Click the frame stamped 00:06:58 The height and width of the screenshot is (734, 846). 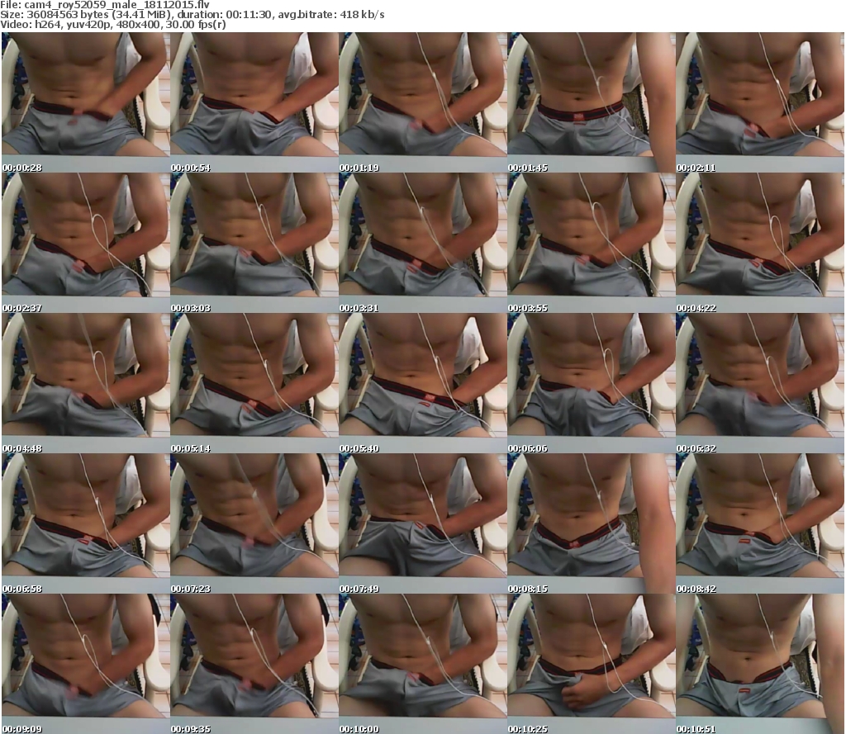(85, 523)
